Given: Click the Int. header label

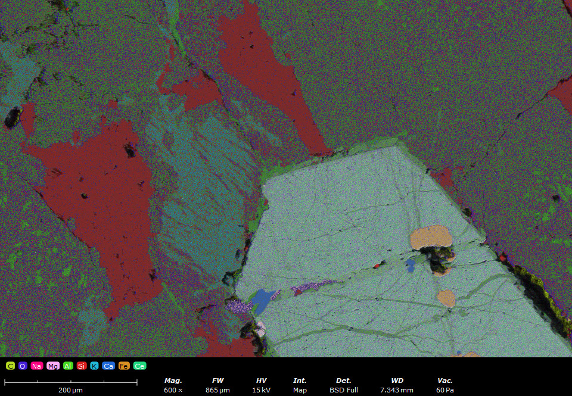Looking at the screenshot, I should 300,381.
